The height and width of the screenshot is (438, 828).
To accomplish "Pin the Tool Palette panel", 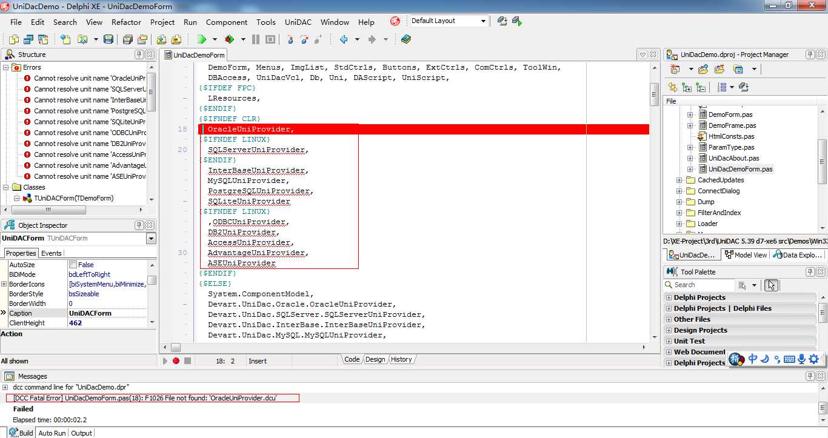I will [x=810, y=272].
